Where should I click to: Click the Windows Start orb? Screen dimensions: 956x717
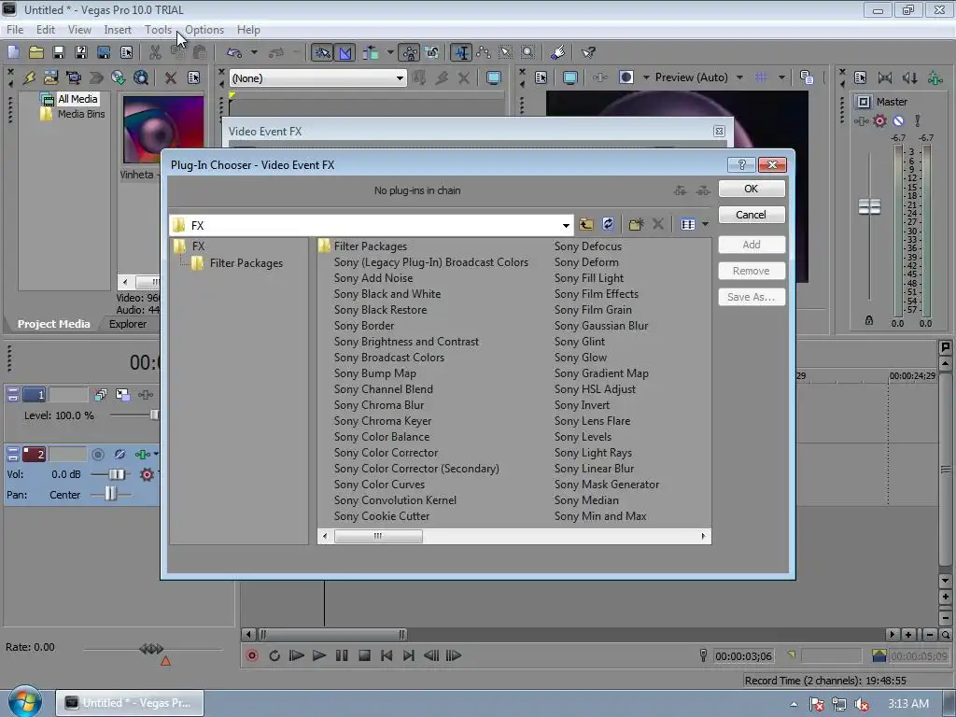click(23, 701)
